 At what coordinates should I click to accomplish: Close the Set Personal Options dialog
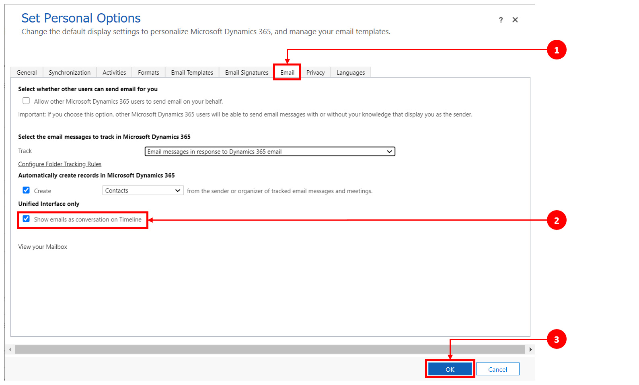tap(515, 20)
